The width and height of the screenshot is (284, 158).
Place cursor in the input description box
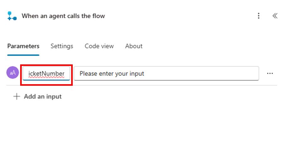pyautogui.click(x=166, y=74)
